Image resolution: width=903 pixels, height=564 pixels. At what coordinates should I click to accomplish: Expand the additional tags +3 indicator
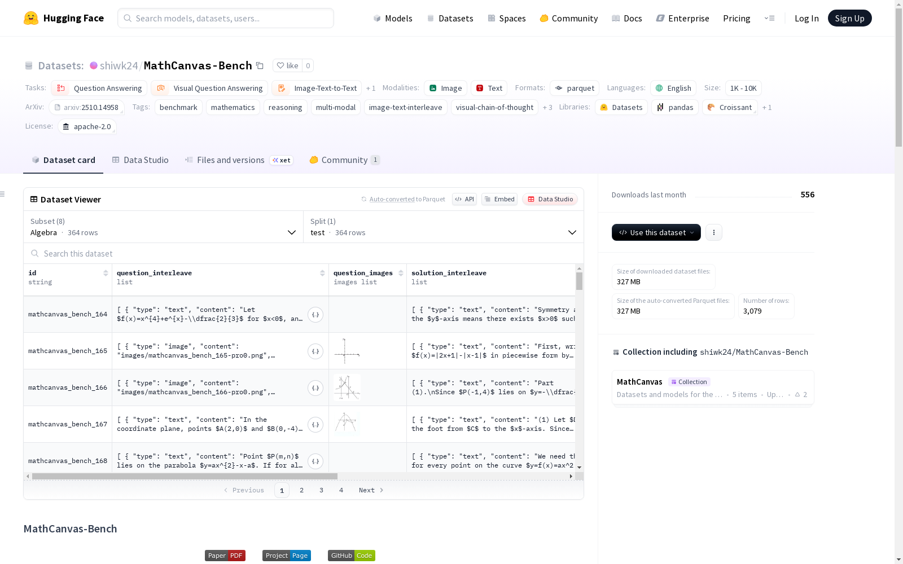pos(547,108)
